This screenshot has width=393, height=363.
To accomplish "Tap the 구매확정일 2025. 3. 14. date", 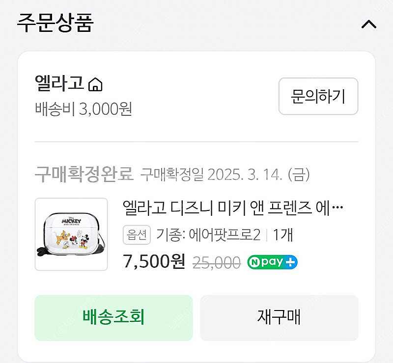I will (225, 174).
